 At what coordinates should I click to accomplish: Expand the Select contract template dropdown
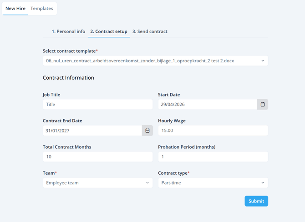click(155, 61)
